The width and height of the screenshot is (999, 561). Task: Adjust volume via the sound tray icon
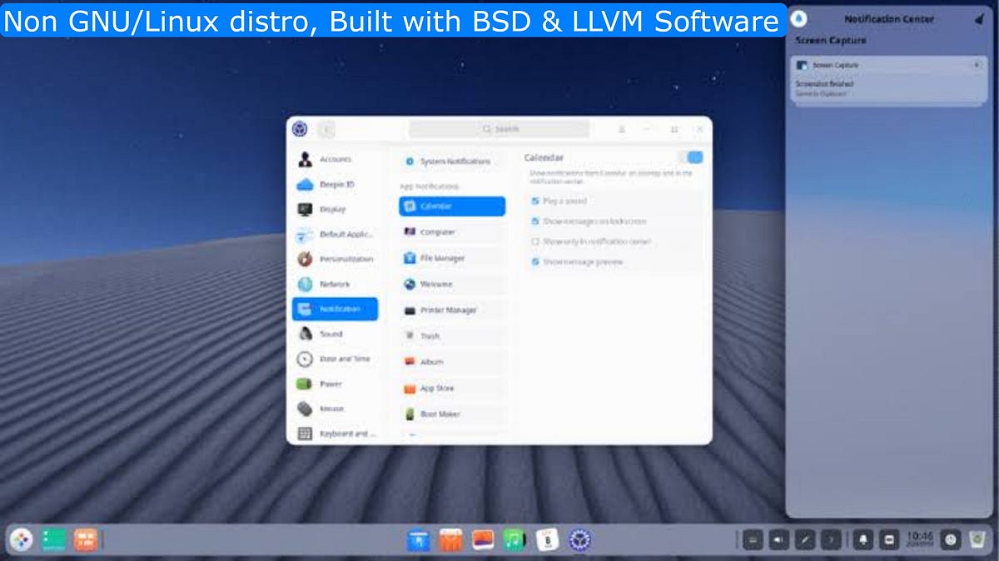(778, 539)
